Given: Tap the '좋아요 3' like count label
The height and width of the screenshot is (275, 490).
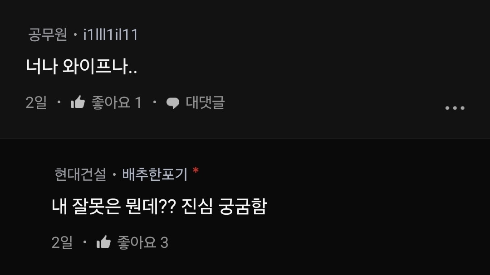Looking at the screenshot, I should 143,242.
